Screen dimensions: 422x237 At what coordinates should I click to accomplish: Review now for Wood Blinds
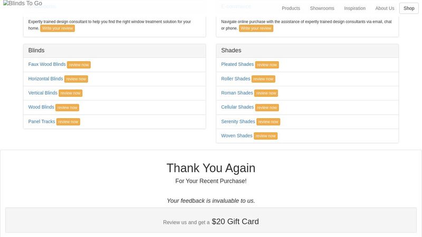67,107
